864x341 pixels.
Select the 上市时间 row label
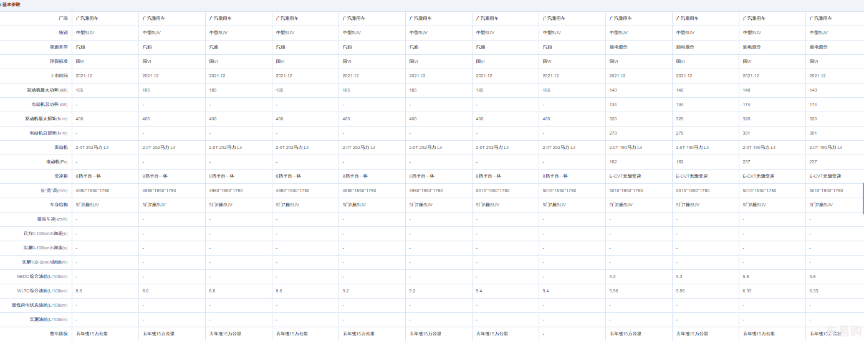[x=58, y=76]
